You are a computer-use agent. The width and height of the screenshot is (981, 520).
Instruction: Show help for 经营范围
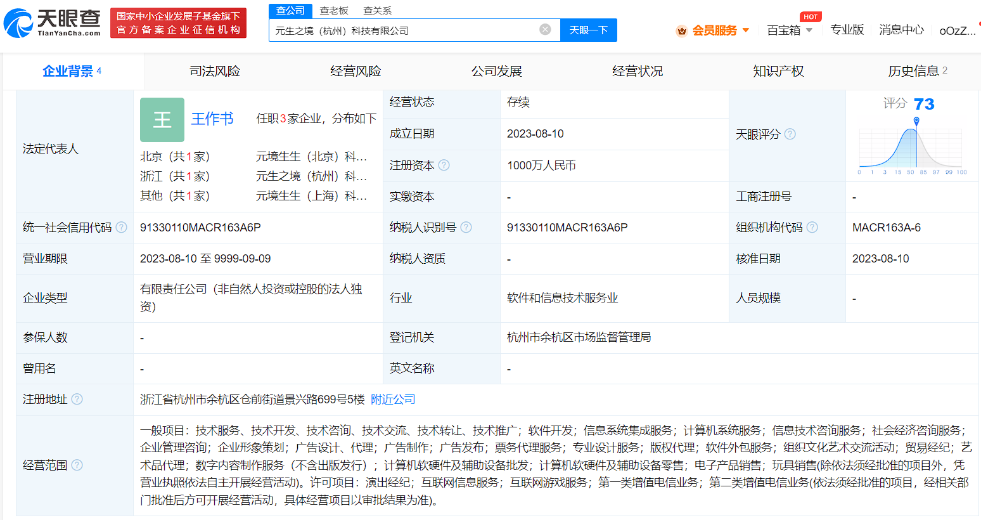coord(77,465)
